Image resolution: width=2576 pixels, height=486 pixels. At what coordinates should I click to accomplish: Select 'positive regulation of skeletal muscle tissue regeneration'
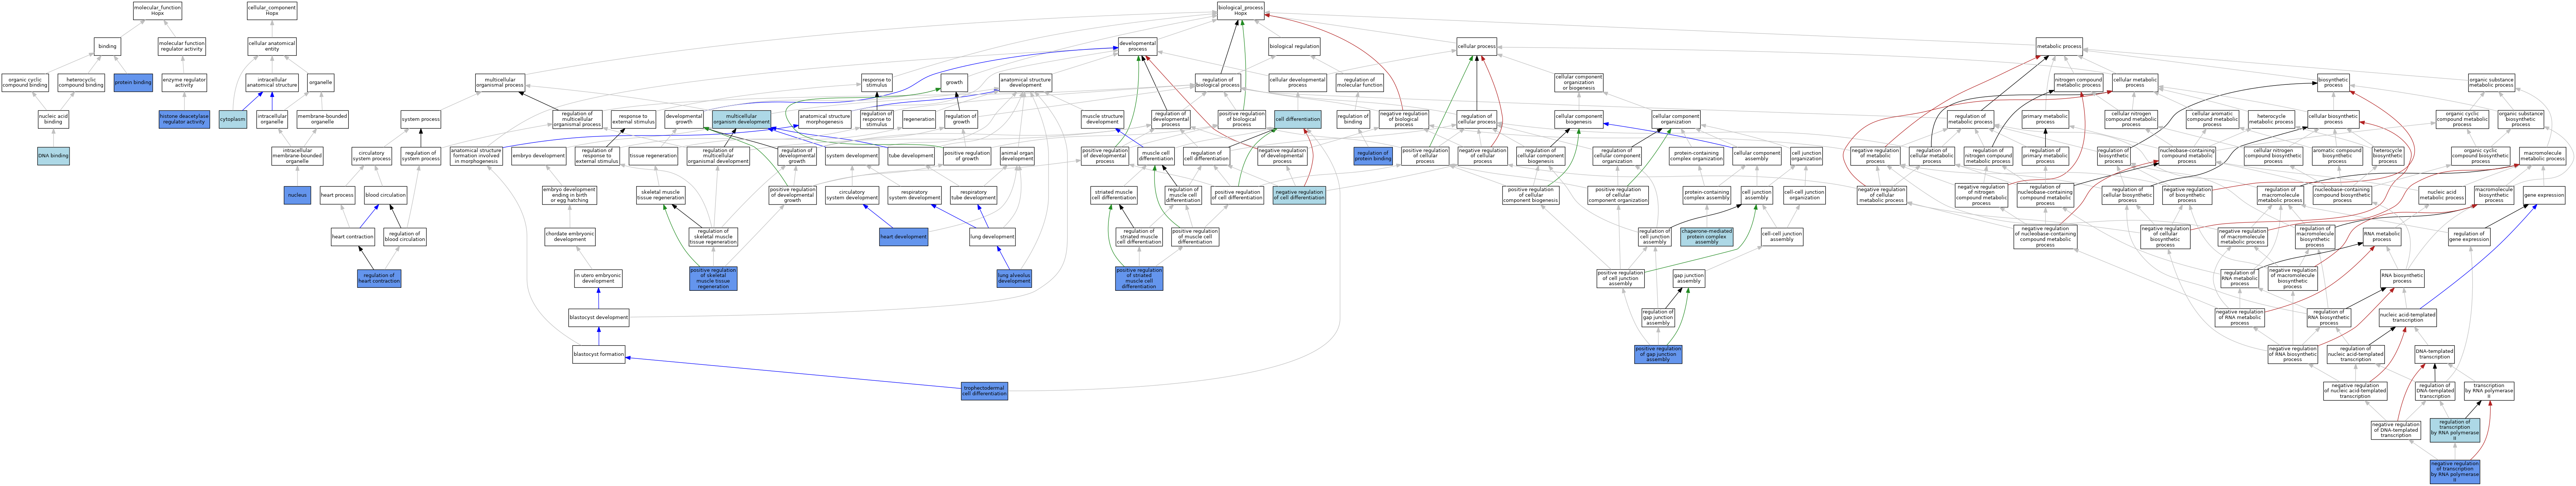(x=713, y=278)
